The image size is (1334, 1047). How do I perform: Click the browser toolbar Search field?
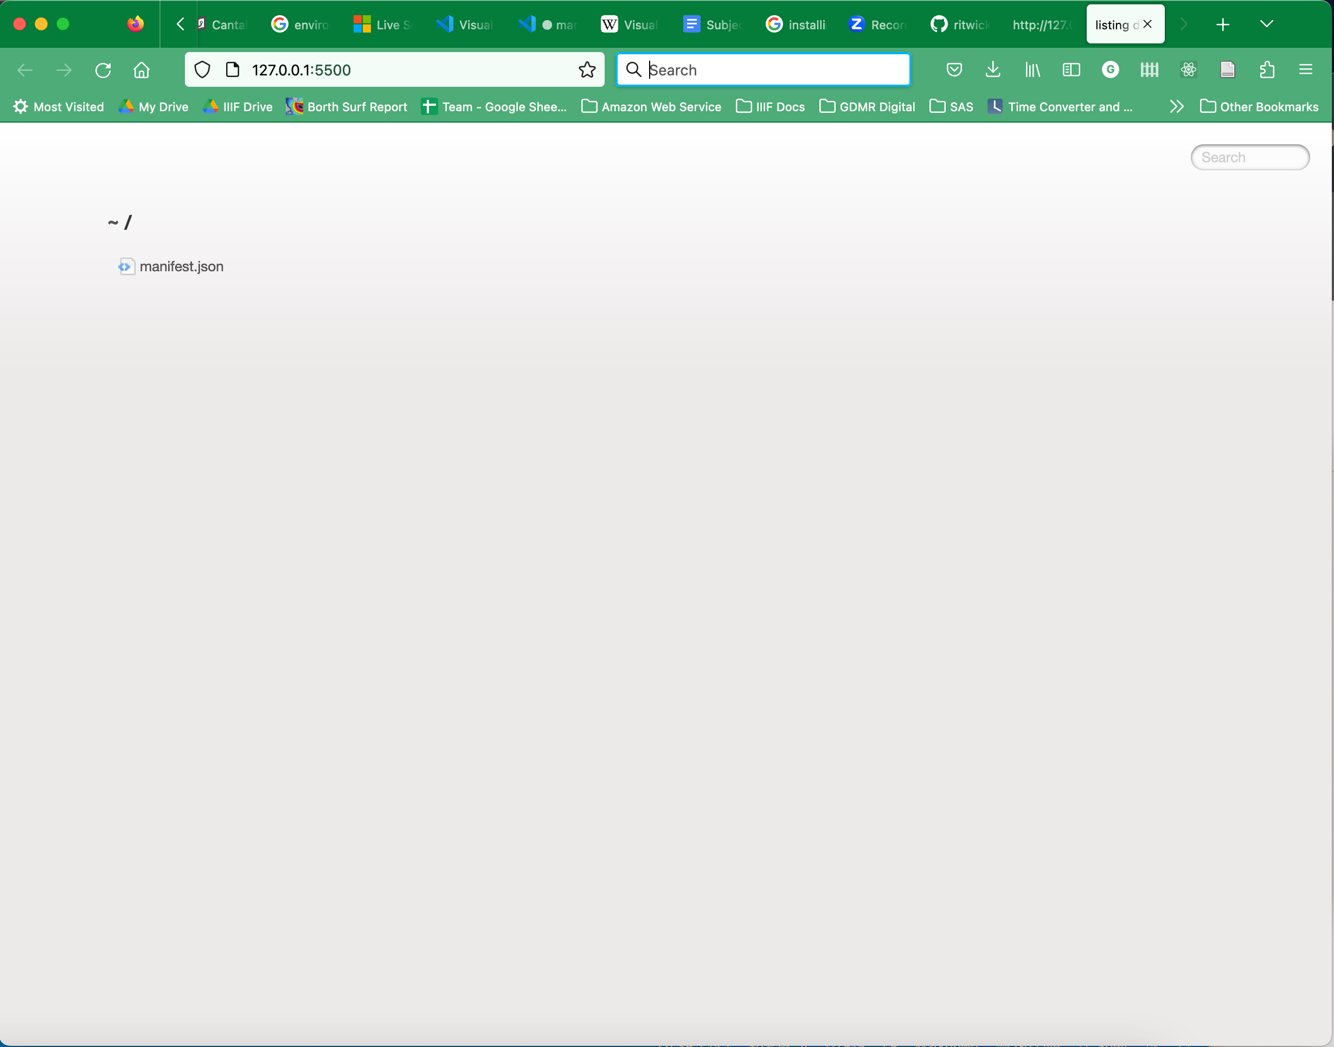[763, 70]
